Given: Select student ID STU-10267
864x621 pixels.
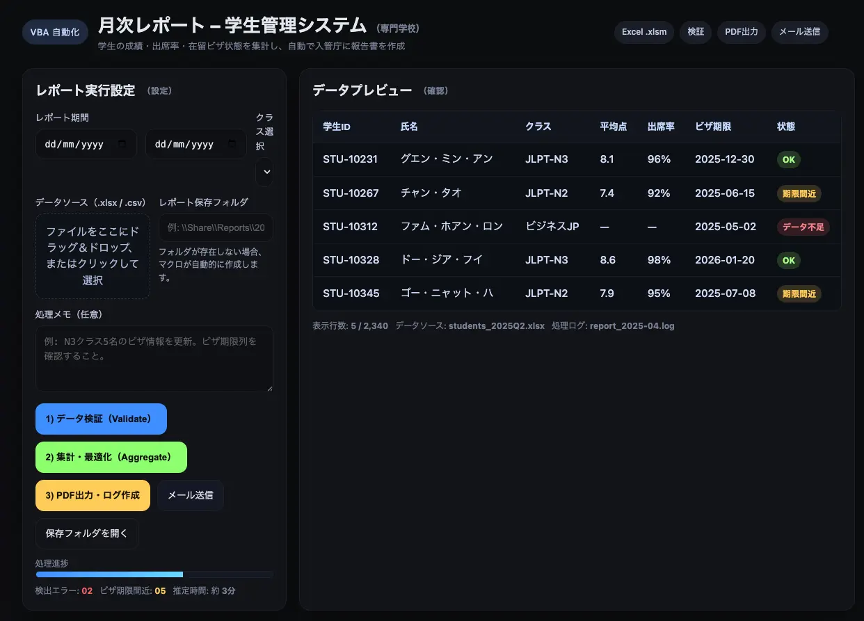Looking at the screenshot, I should coord(351,193).
